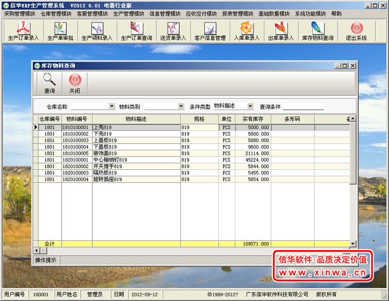Viewport: 389px width, 301px height.
Task: Close the 库存物料查询 window via title X
Action: click(x=353, y=66)
